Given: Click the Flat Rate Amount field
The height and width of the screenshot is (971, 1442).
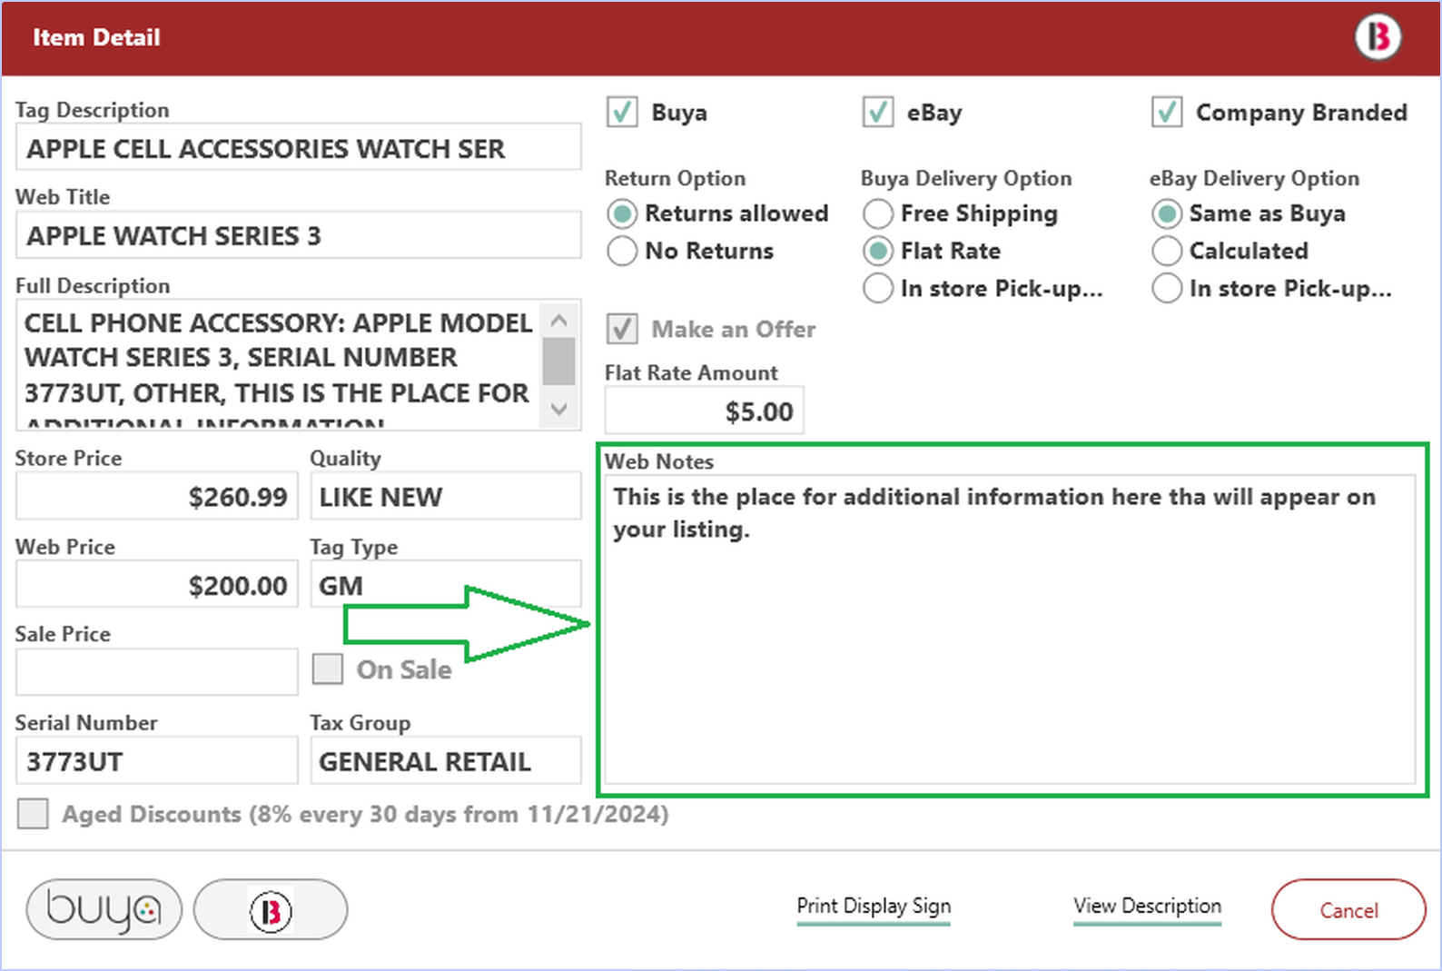Looking at the screenshot, I should tap(705, 411).
